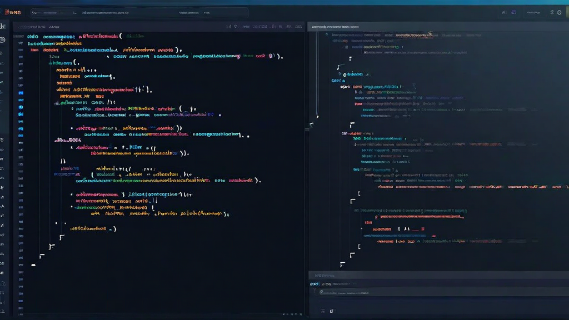The width and height of the screenshot is (569, 320).
Task: Click the circular menu icon below the logo
Action: pyautogui.click(x=5, y=40)
